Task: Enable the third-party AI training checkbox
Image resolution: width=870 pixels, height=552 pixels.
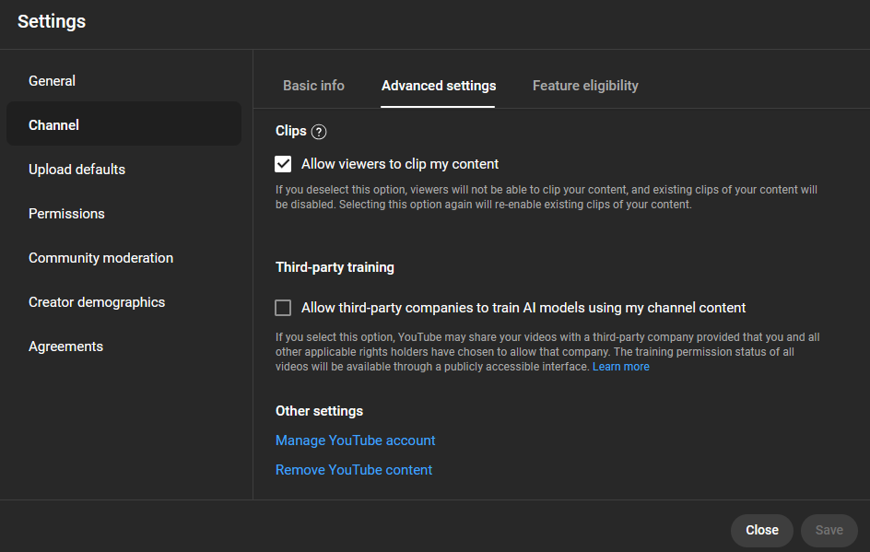Action: pyautogui.click(x=283, y=308)
